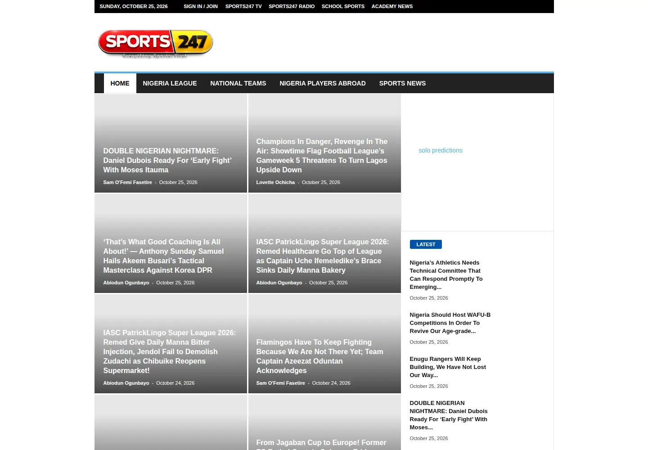The height and width of the screenshot is (450, 648).
Task: Open From Jagaban Cup to Europe story
Action: 321,444
